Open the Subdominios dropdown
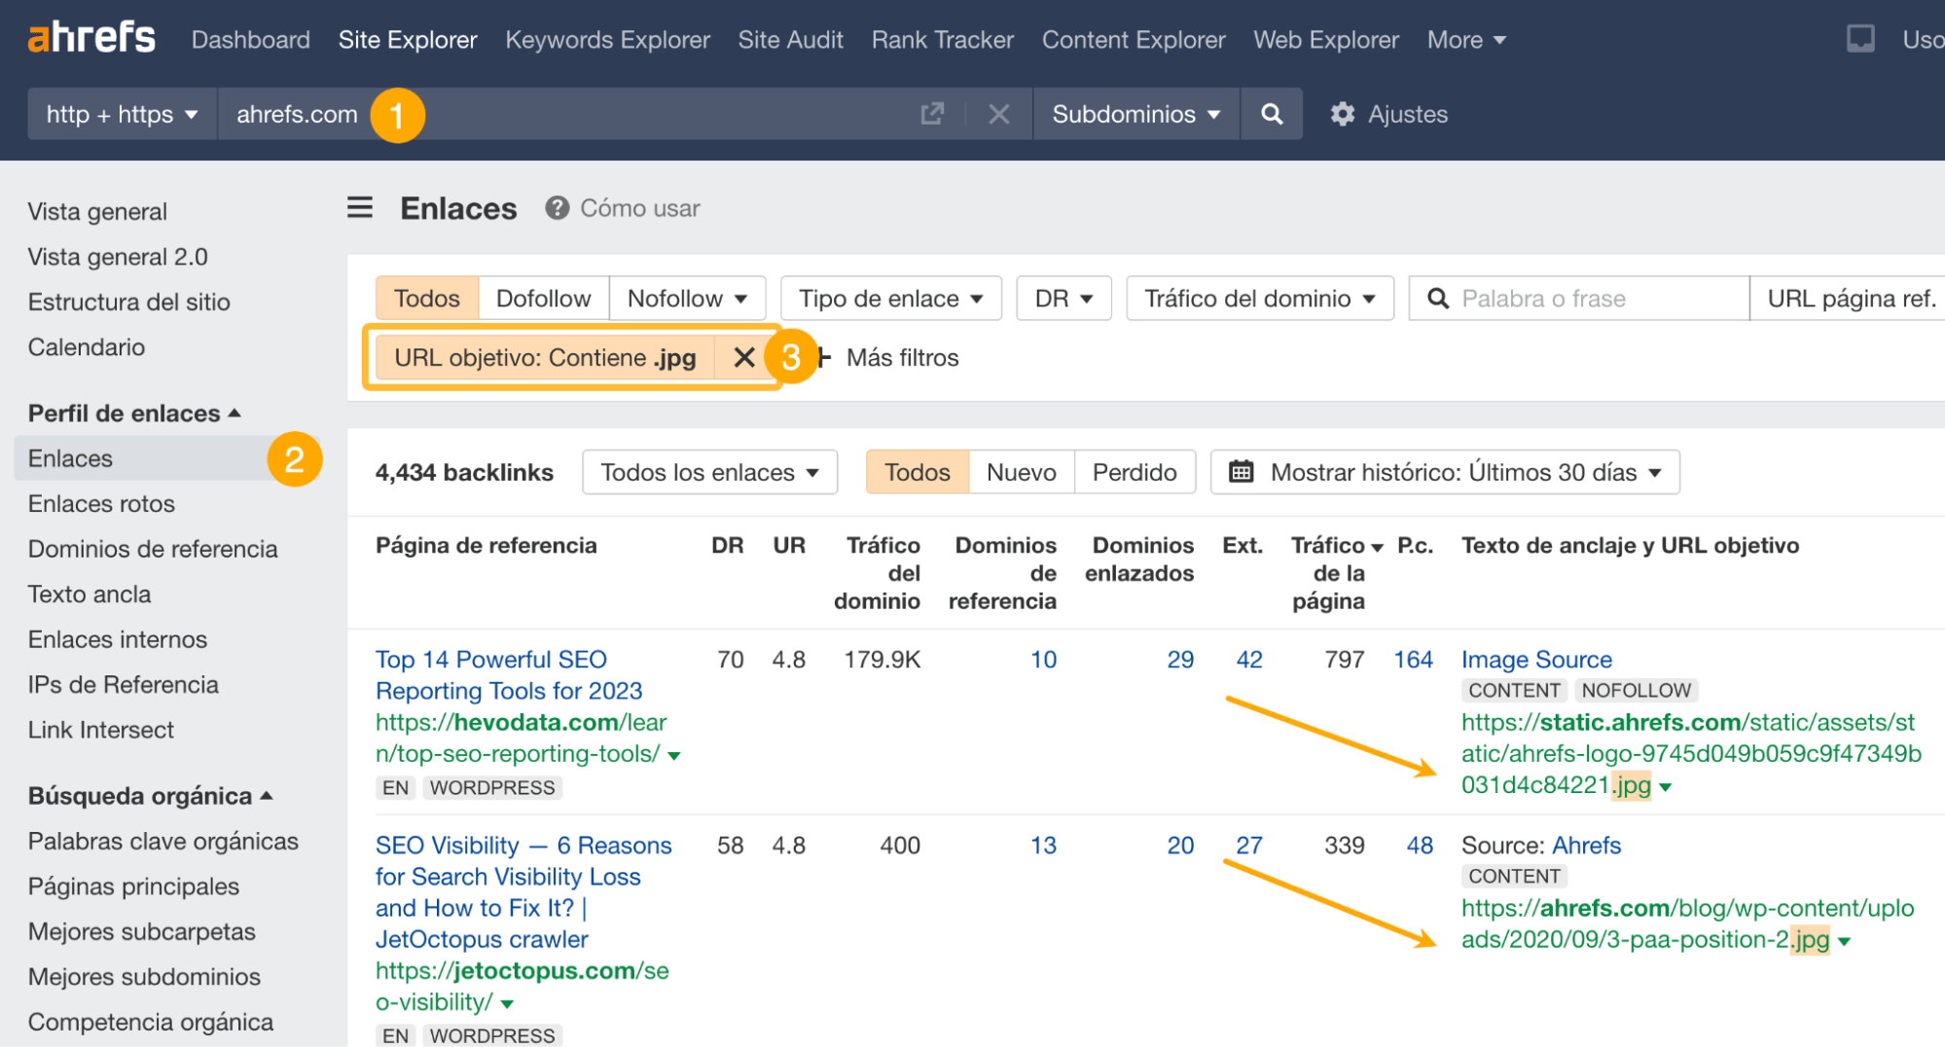The image size is (1945, 1047). 1134,114
